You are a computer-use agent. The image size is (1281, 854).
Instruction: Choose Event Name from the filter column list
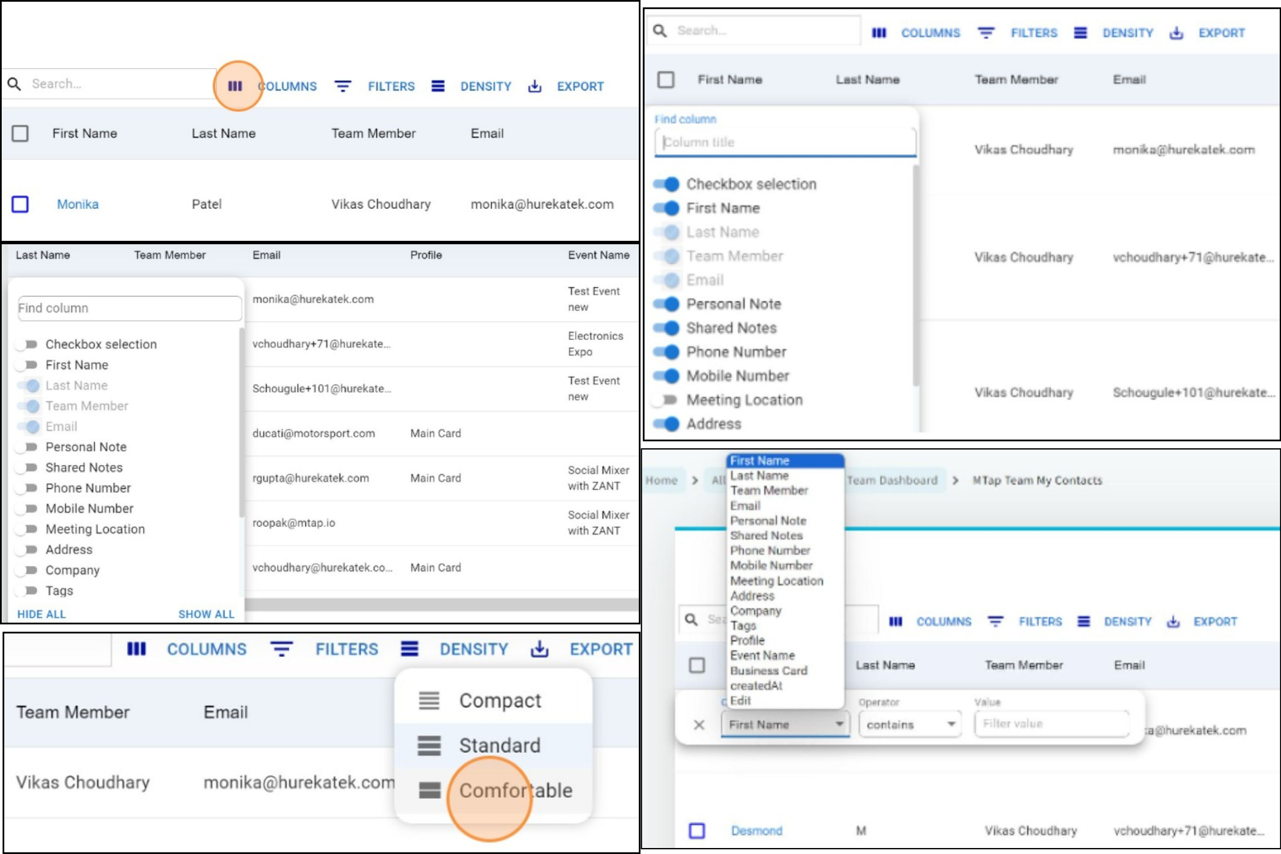pos(785,656)
